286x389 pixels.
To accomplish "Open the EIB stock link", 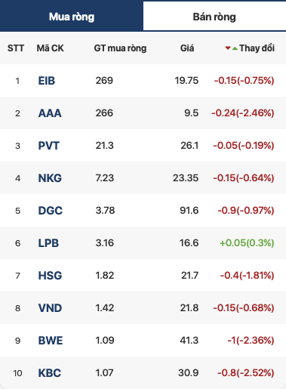I will (47, 81).
